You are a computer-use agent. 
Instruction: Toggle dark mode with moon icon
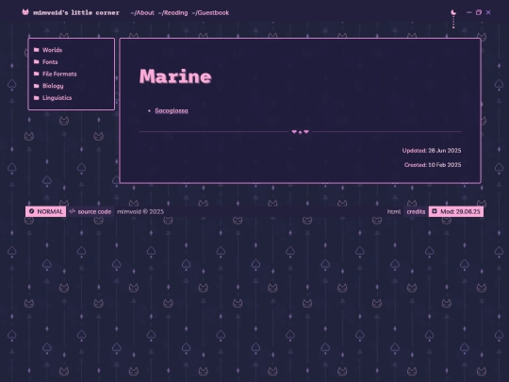click(453, 12)
